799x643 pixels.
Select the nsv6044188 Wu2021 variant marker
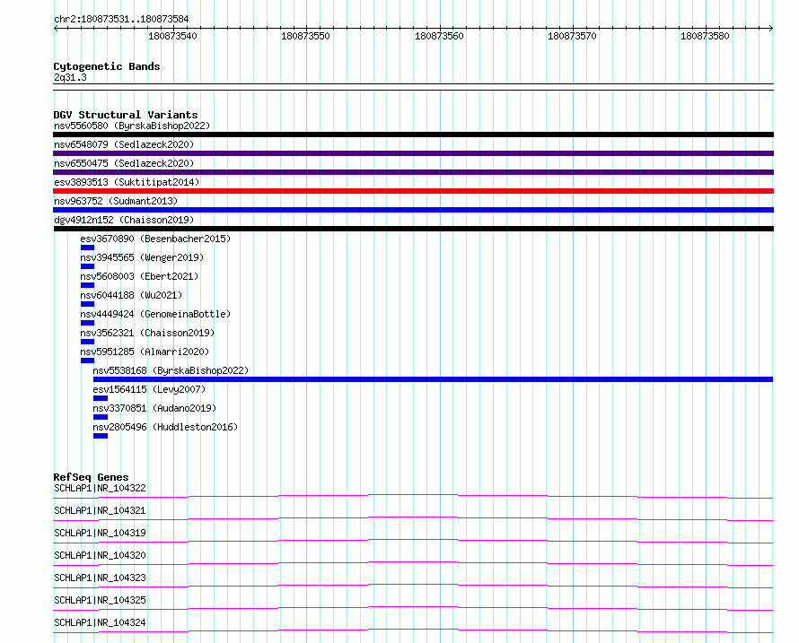coord(87,304)
